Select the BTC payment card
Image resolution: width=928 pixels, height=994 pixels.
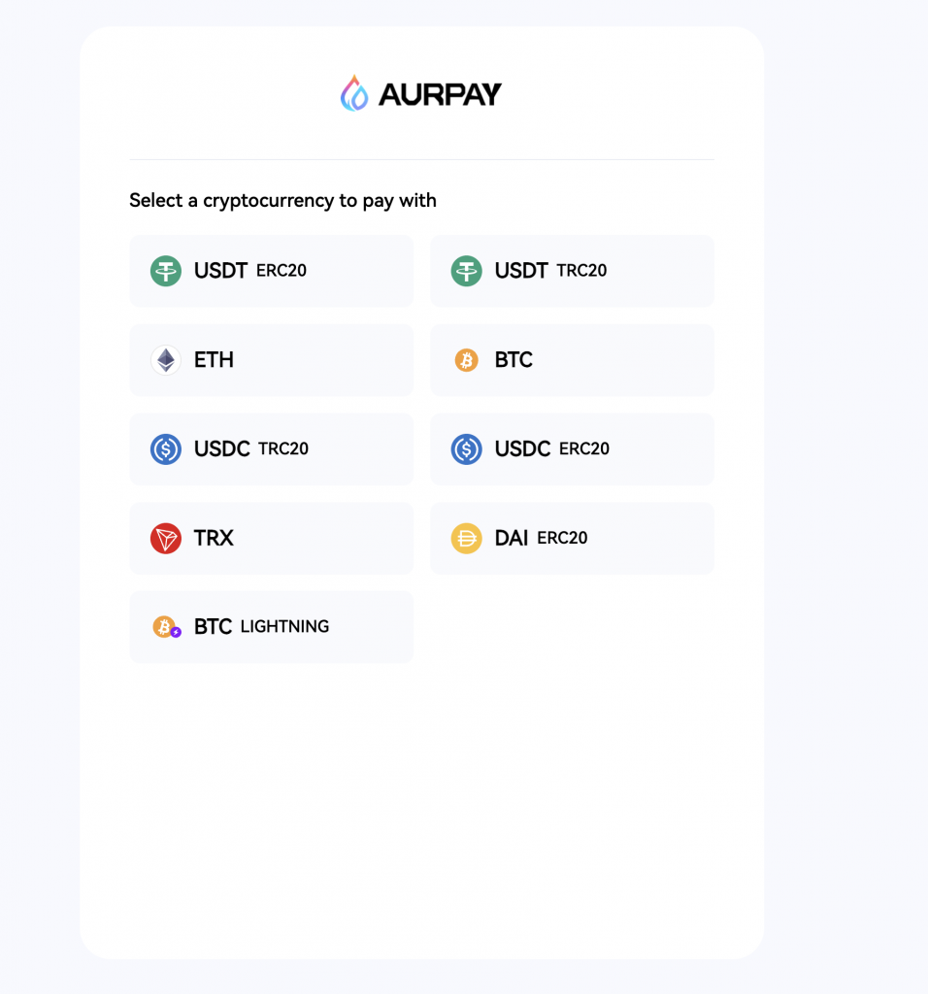[x=573, y=360]
